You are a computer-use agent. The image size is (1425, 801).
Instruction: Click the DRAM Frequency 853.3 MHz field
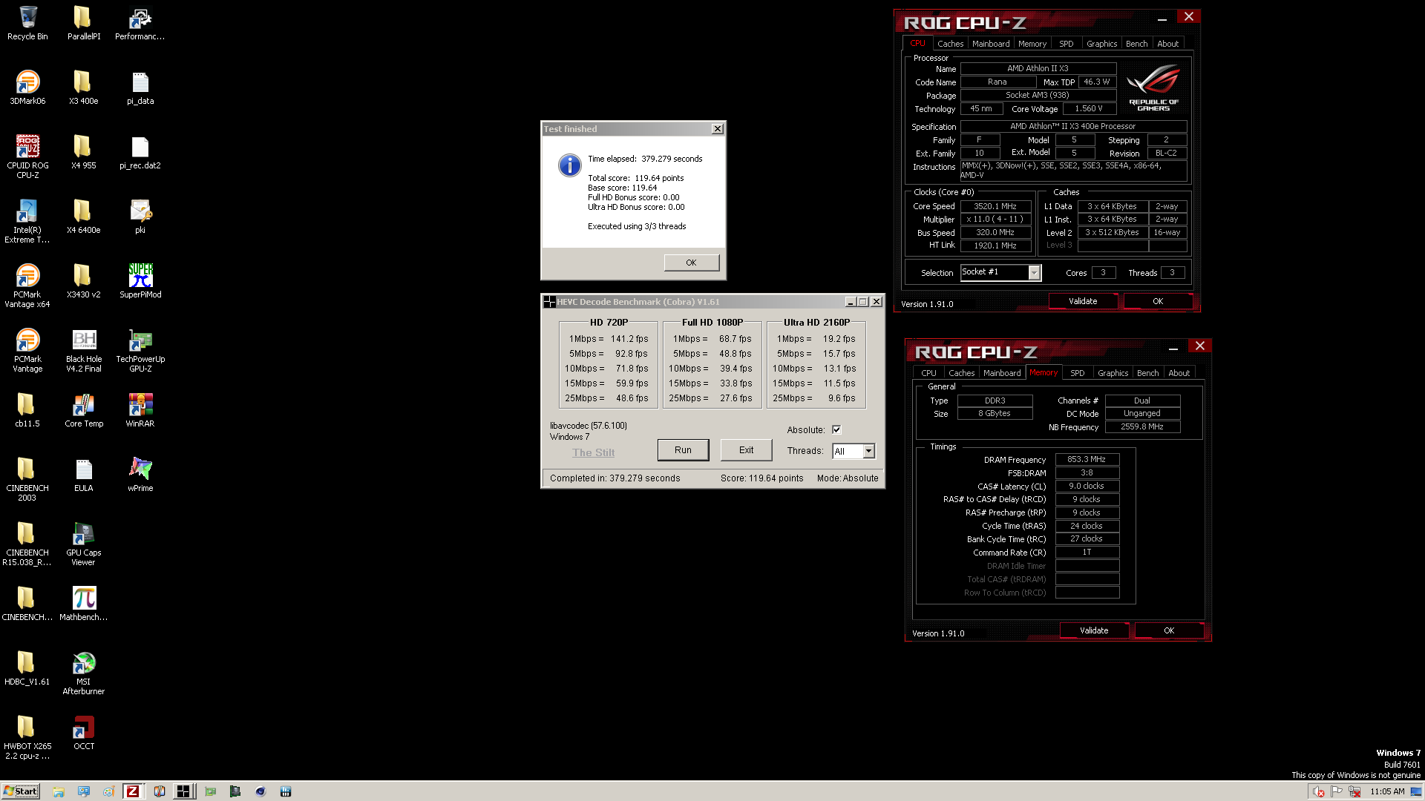1087,460
